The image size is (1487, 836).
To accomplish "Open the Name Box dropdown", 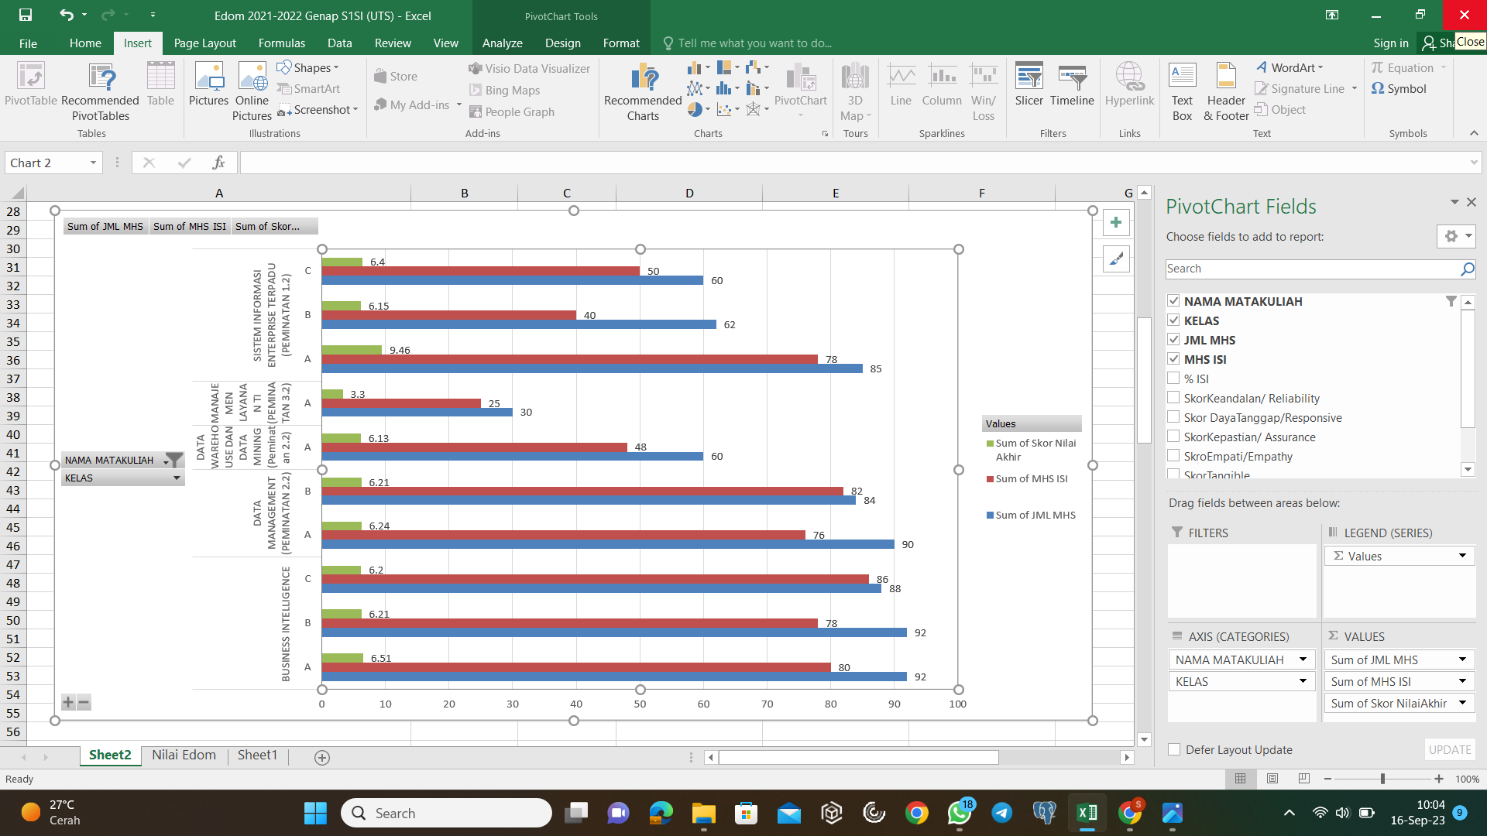I will pos(93,163).
